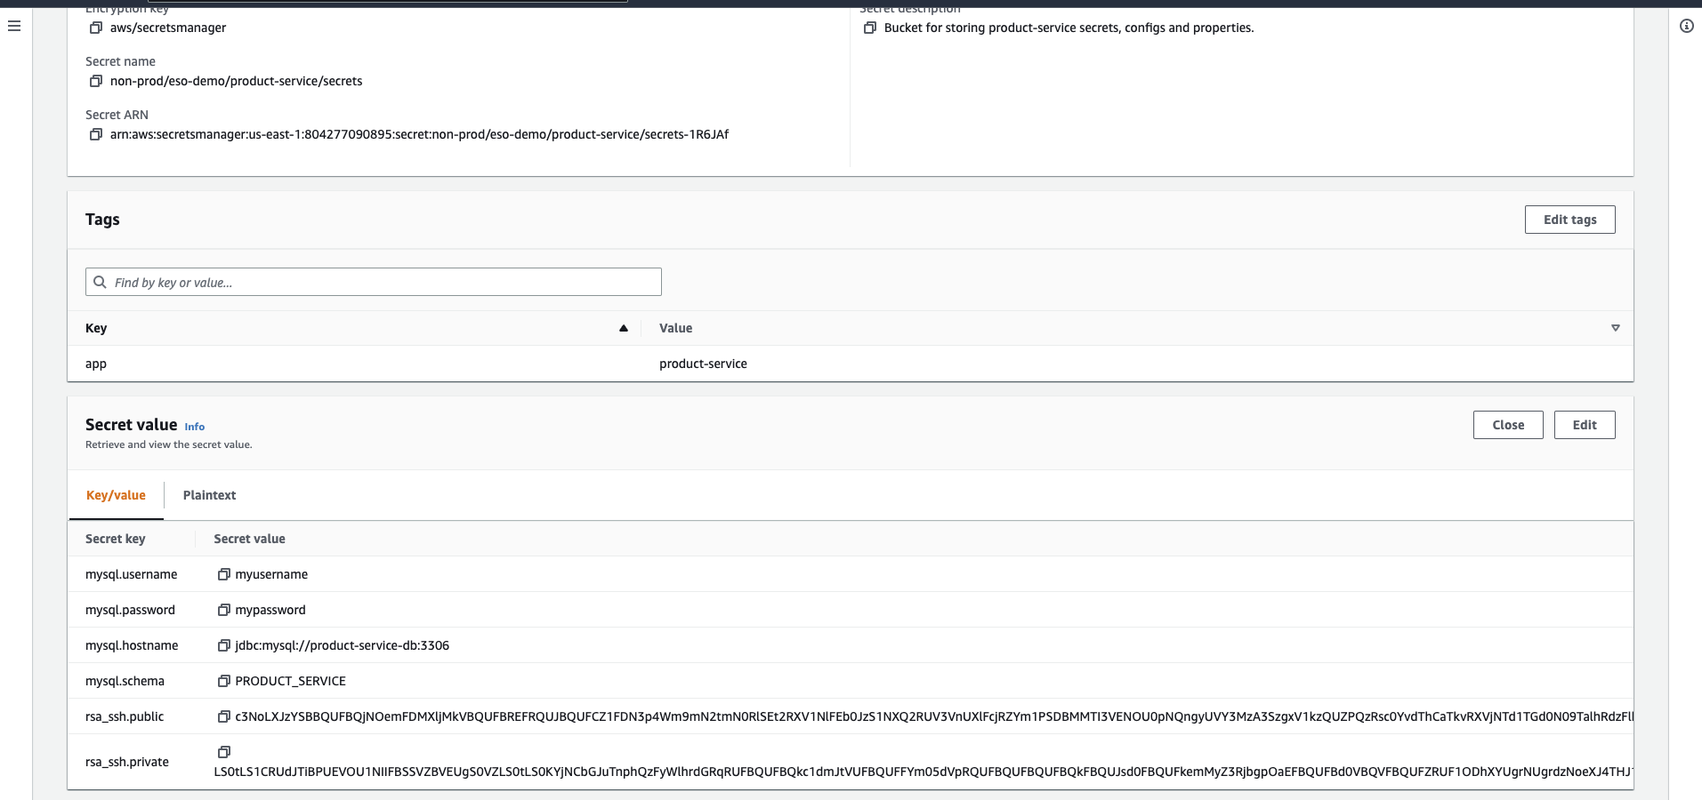Viewport: 1702px width, 800px height.
Task: Click the Tags section heading
Action: 102,220
